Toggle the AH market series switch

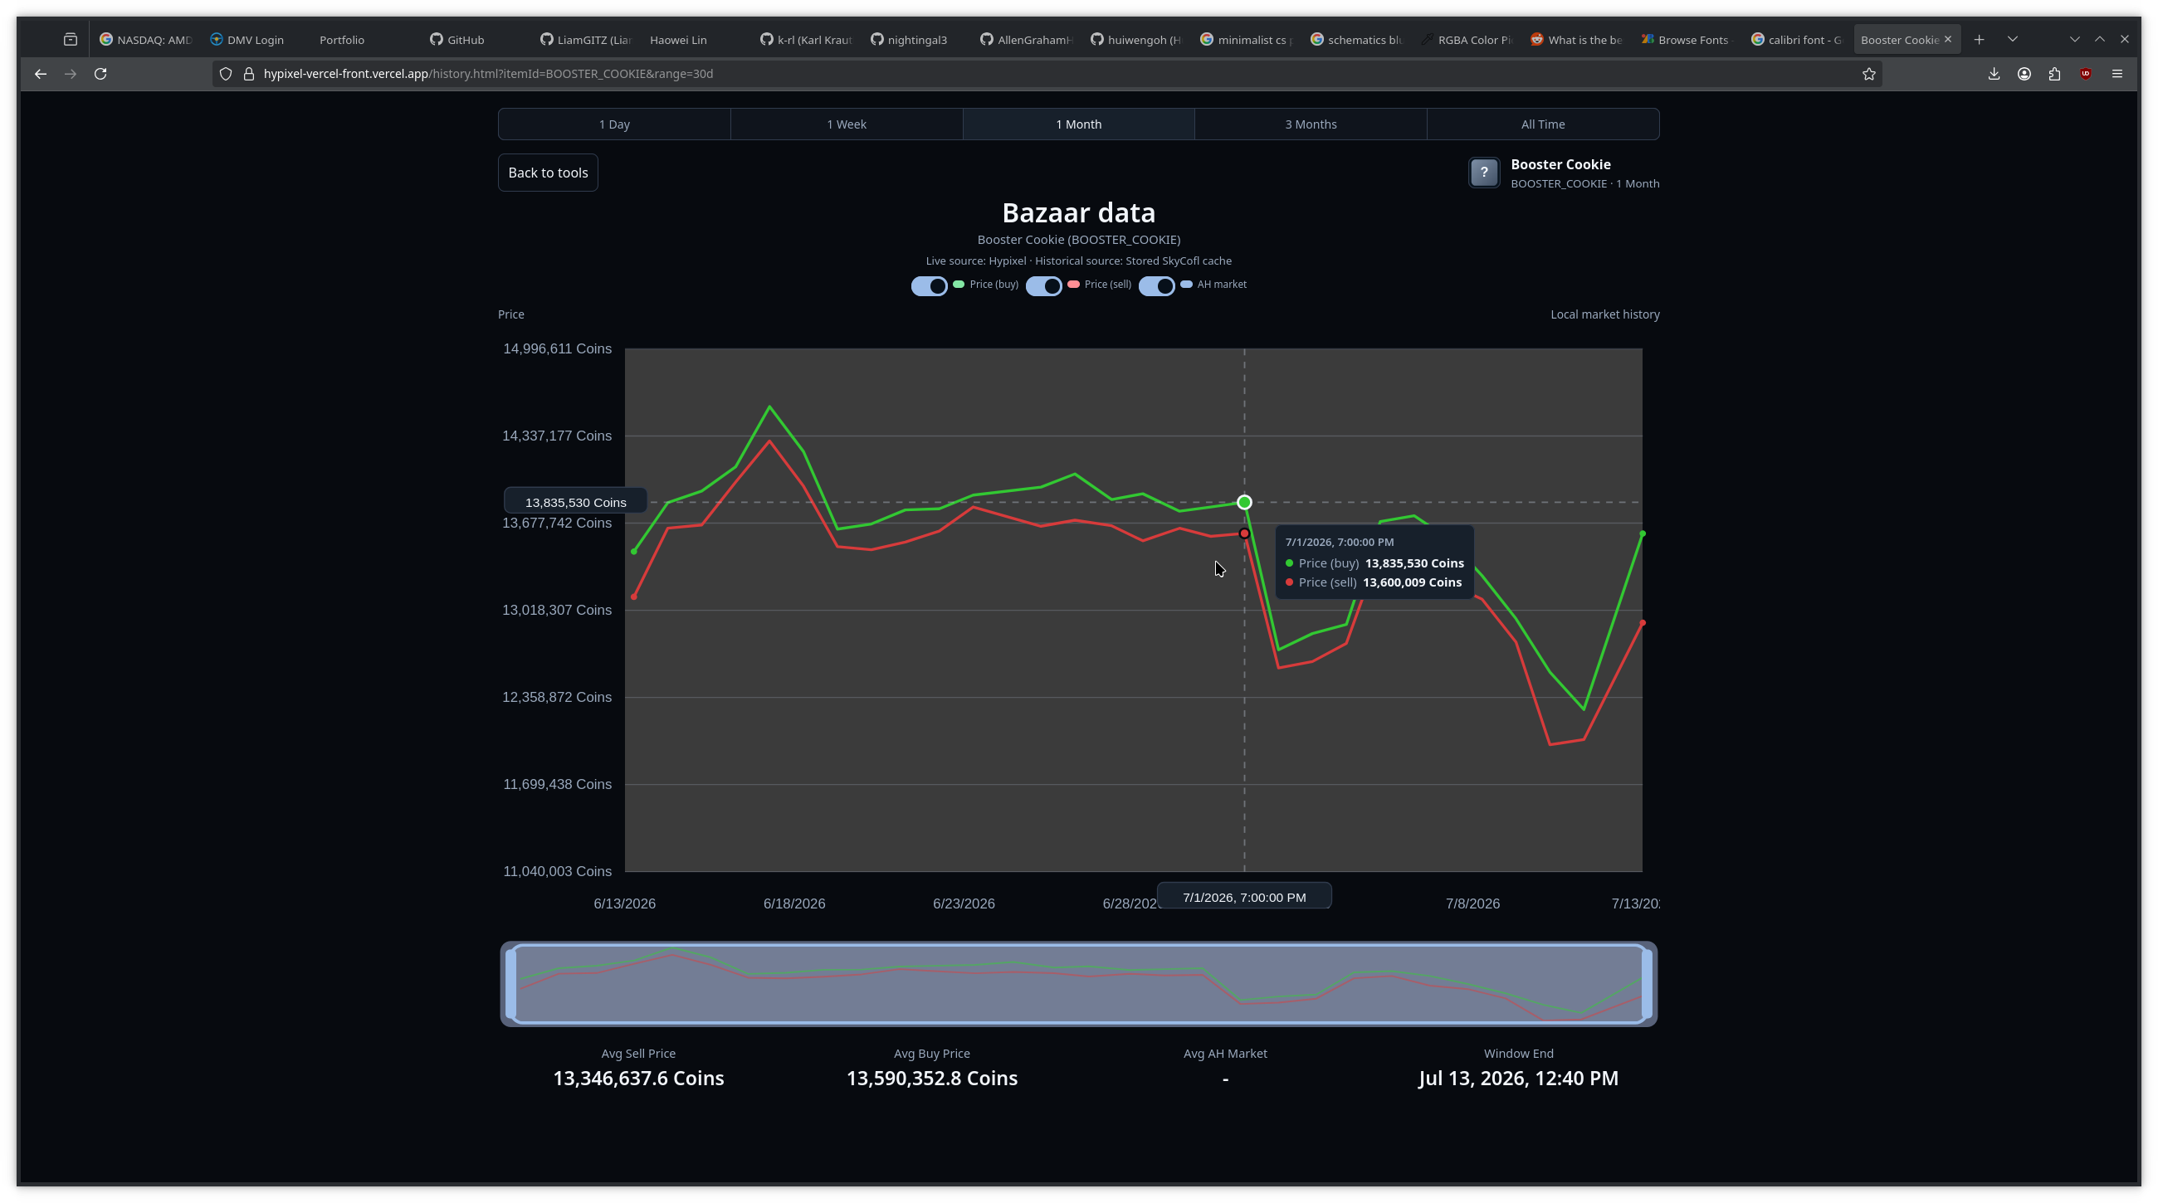tap(1157, 286)
